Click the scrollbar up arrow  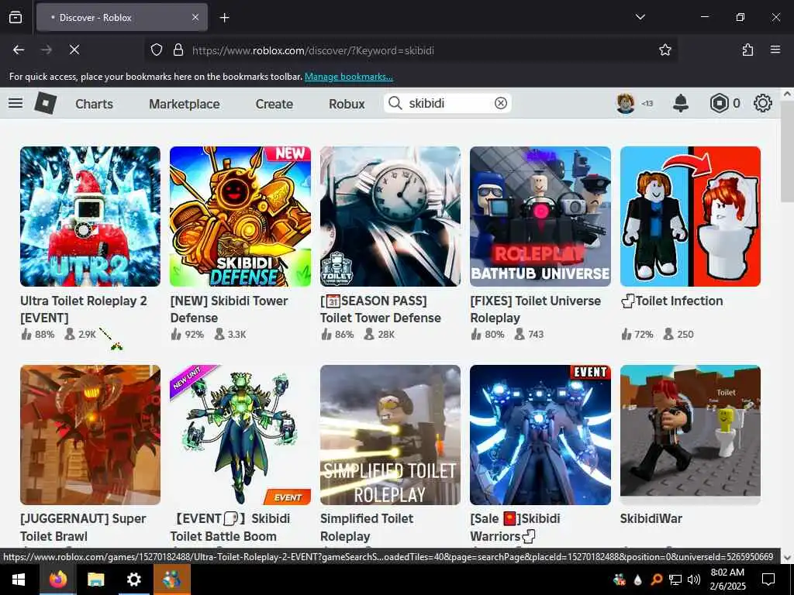pyautogui.click(x=786, y=94)
